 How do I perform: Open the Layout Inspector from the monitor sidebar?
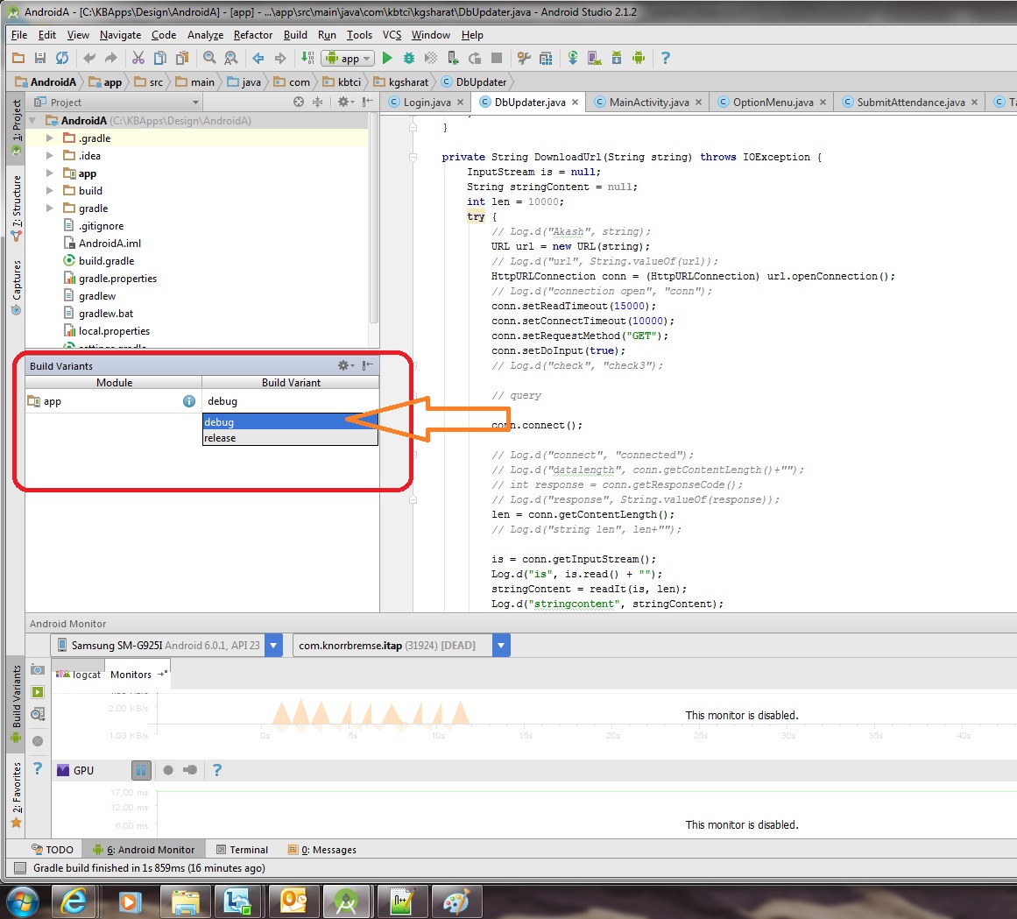37,714
